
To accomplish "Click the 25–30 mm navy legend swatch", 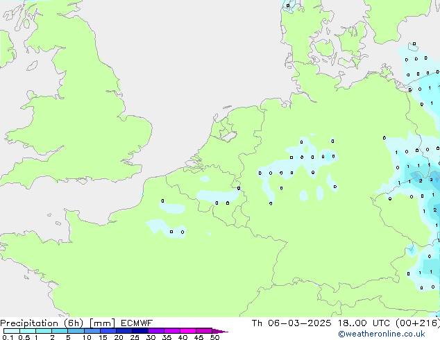I will [x=140, y=331].
